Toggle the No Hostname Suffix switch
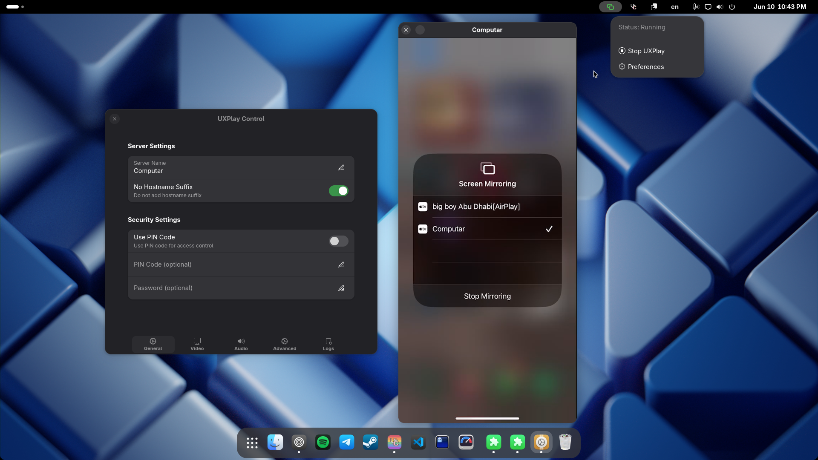The width and height of the screenshot is (818, 460). [339, 191]
